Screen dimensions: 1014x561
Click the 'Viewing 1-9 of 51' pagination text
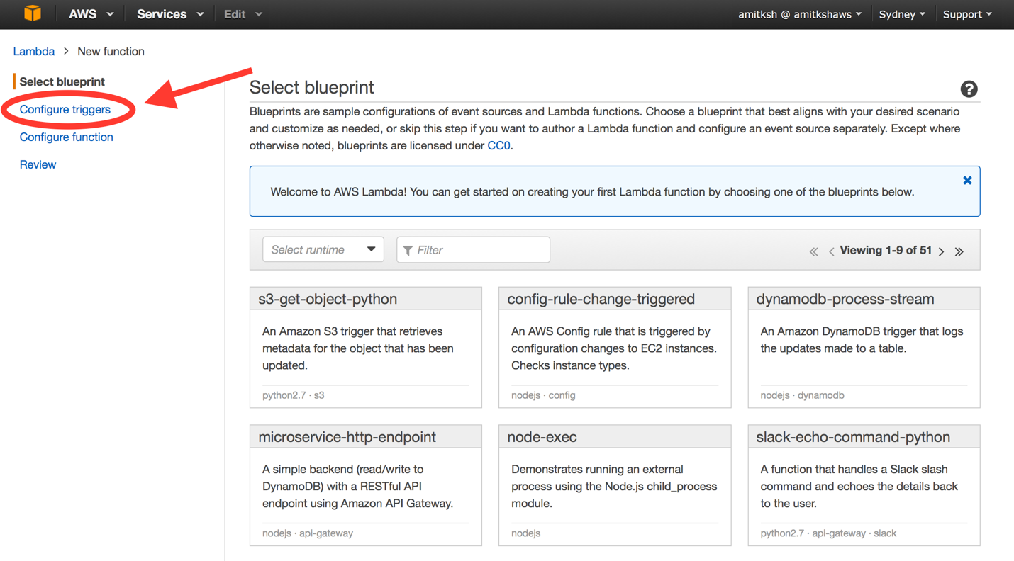pos(886,250)
